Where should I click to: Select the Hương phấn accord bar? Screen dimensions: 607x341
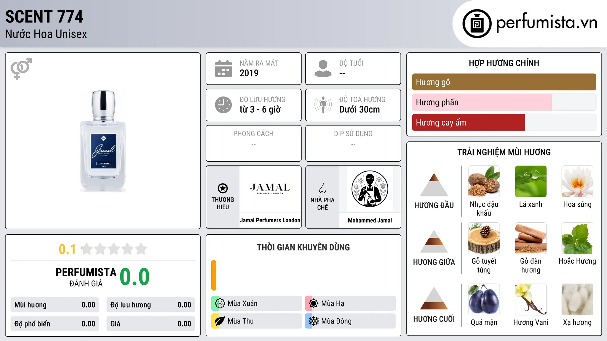tap(504, 102)
